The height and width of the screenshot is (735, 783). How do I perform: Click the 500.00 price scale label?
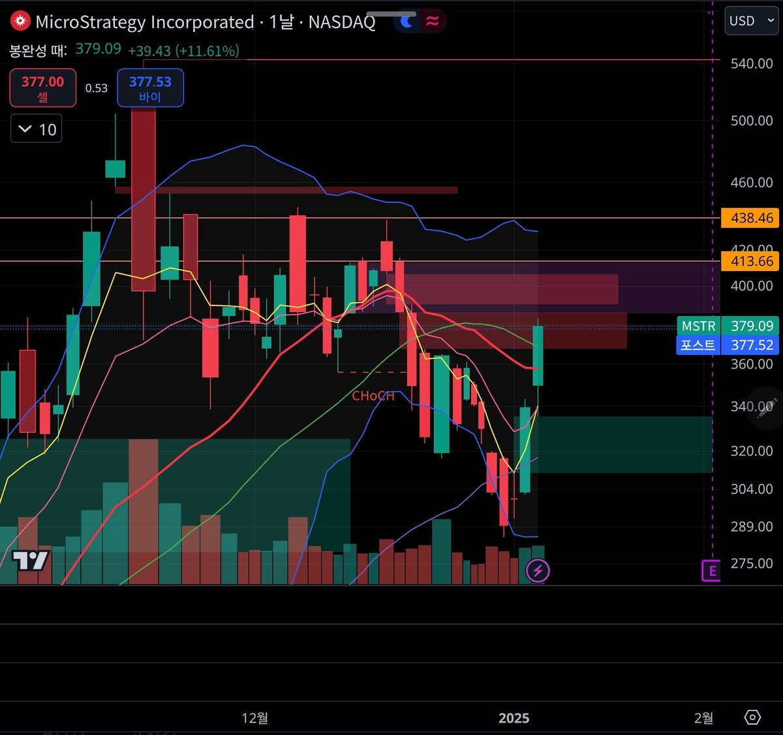[752, 121]
